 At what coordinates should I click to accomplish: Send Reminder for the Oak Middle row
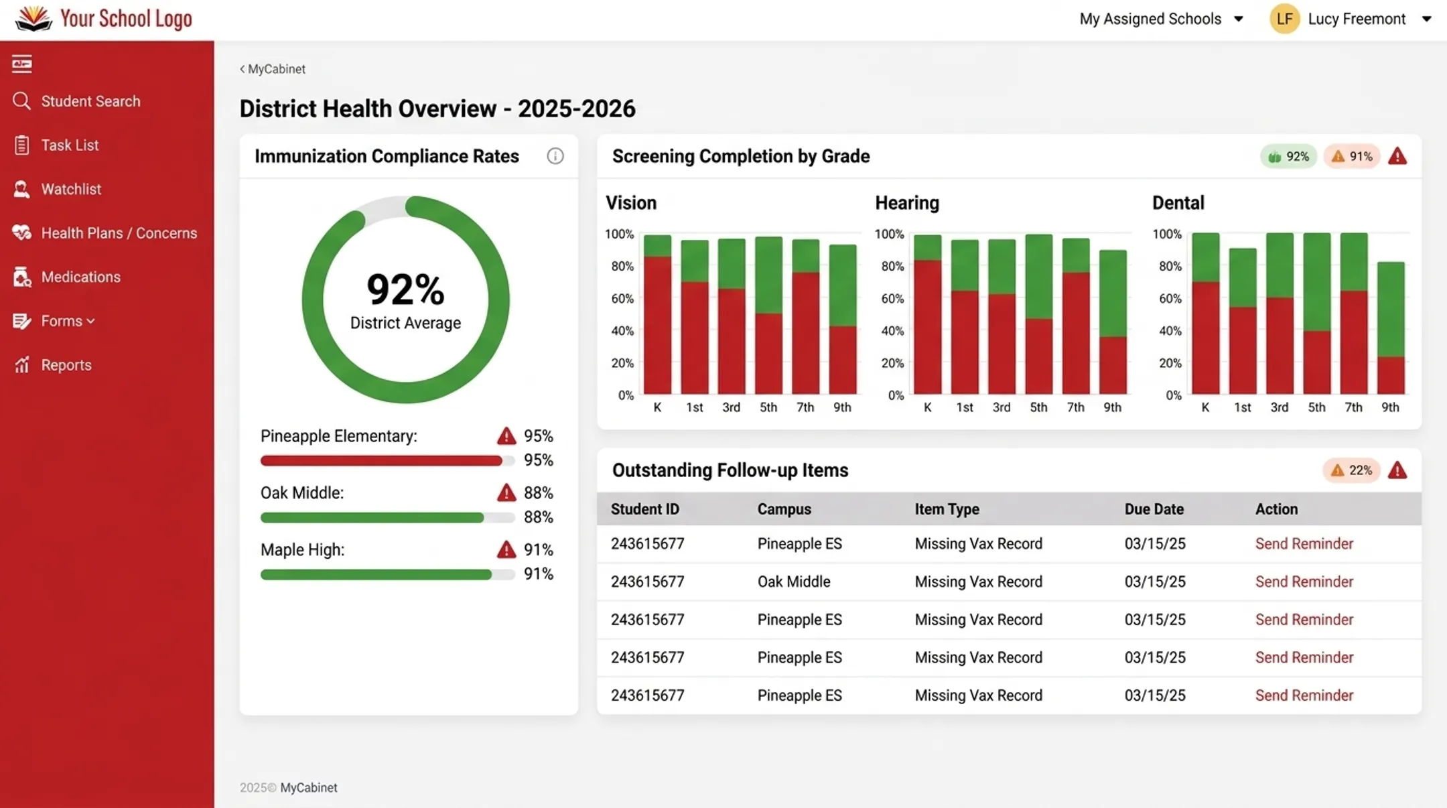coord(1304,582)
